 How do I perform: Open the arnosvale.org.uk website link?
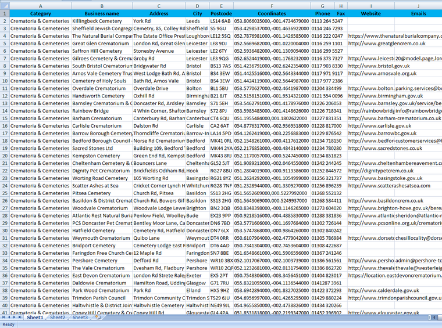click(382, 73)
